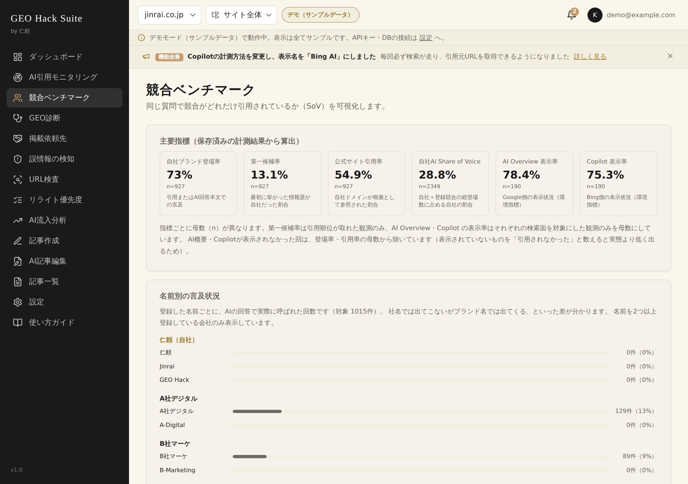Click the 設定 gear icon

[18, 302]
